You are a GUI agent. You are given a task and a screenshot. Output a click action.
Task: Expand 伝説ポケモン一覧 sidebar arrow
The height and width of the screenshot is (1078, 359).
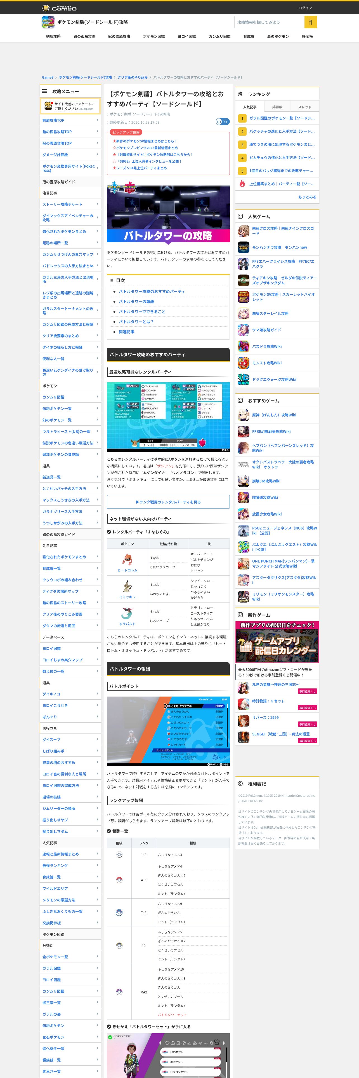97,408
